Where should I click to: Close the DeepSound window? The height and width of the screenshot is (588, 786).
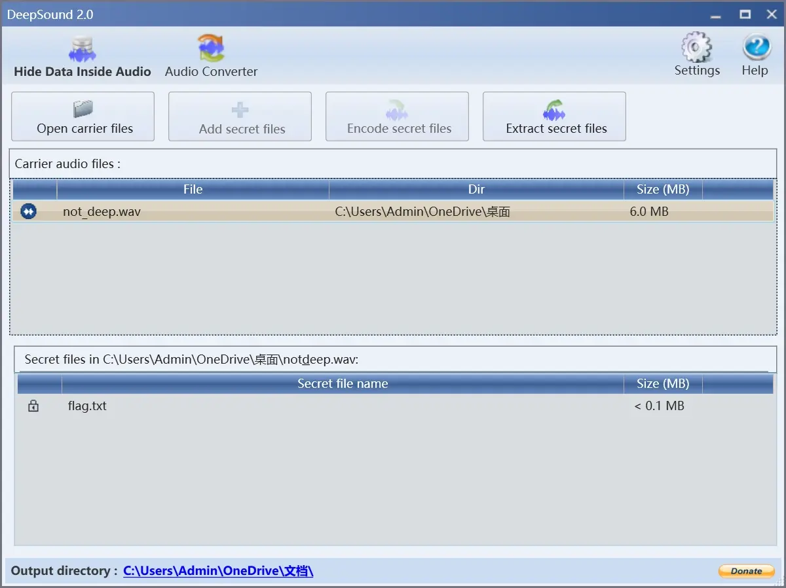click(x=771, y=14)
